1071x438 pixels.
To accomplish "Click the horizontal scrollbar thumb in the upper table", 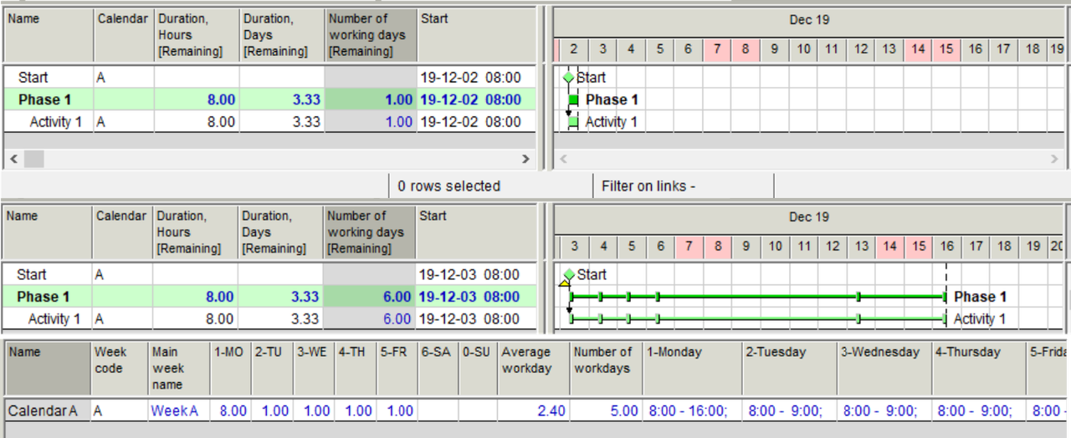I will tap(33, 158).
